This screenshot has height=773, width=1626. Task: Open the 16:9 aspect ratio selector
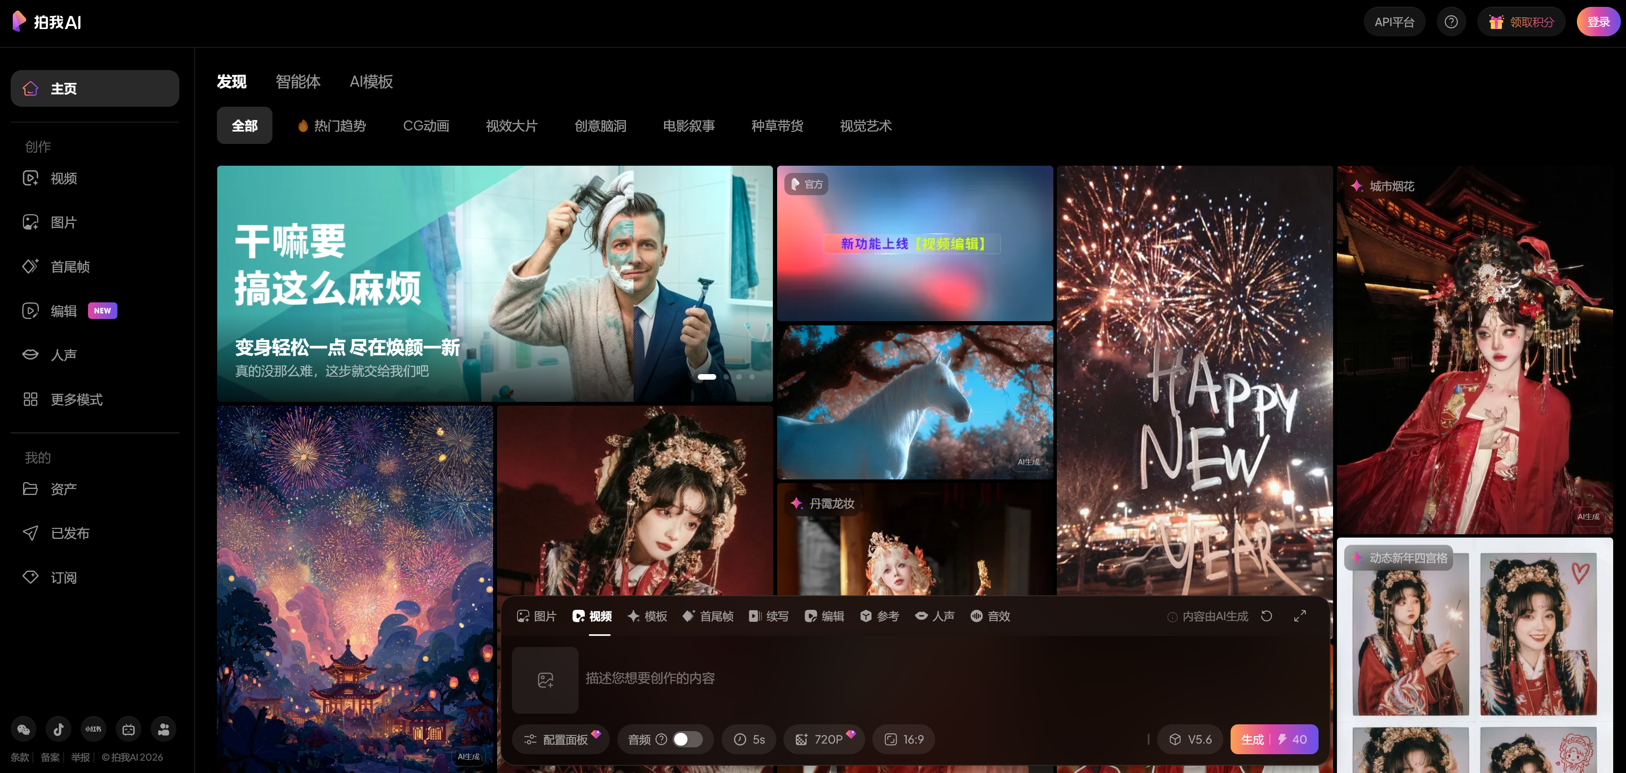[x=904, y=740]
